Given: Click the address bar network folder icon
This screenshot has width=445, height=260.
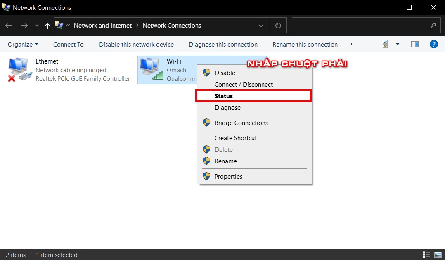Looking at the screenshot, I should click(59, 25).
